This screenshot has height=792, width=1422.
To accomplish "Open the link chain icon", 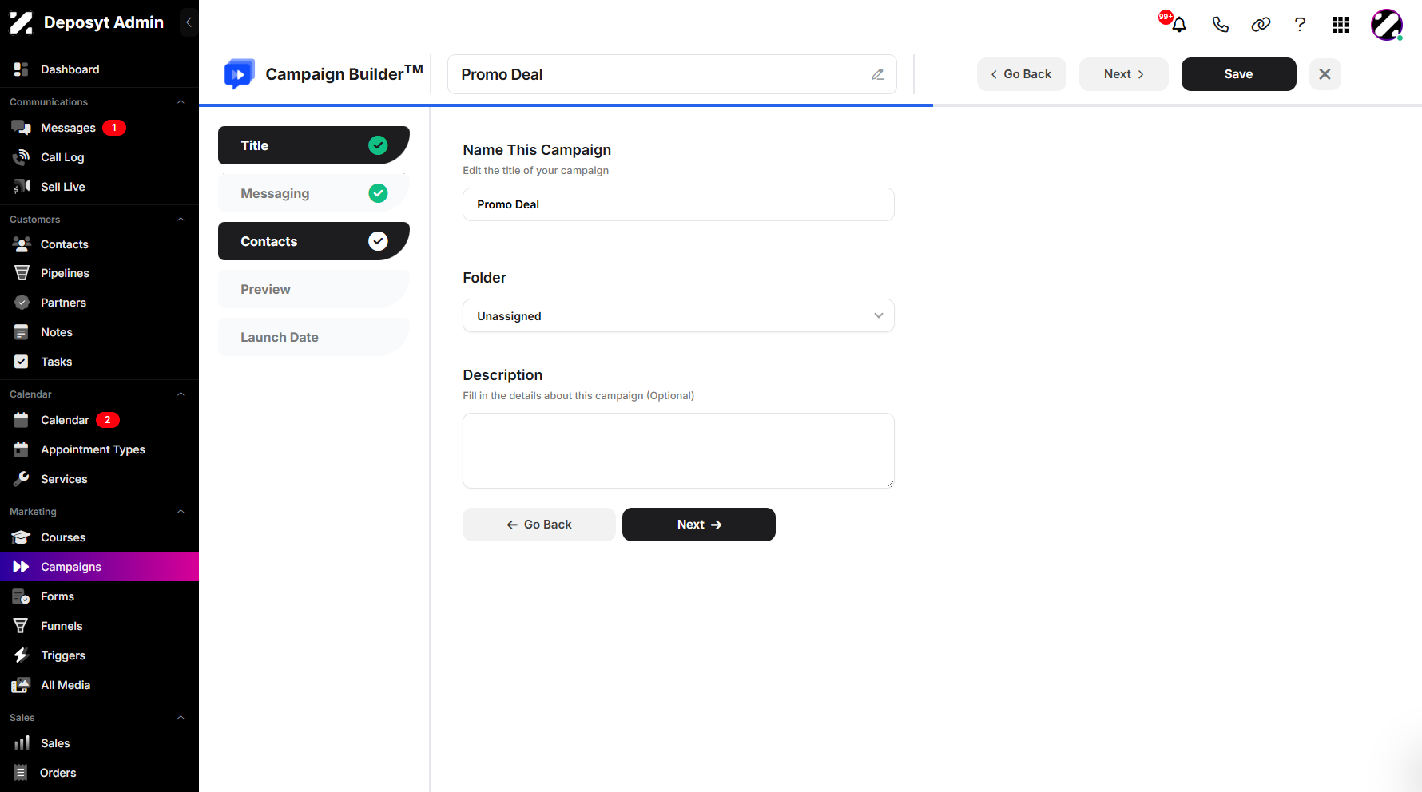I will pos(1261,25).
